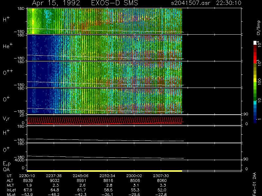Select the "MLT" row header

[10, 185]
